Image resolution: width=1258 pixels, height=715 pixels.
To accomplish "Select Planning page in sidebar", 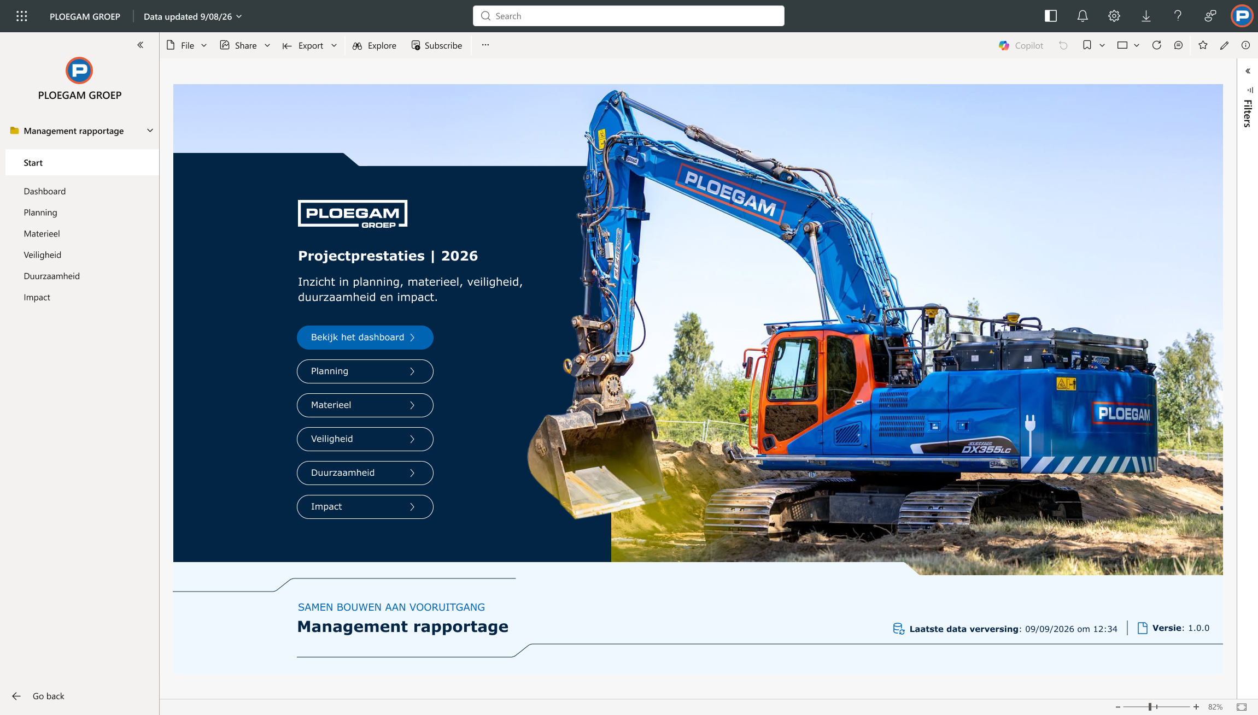I will click(x=40, y=212).
